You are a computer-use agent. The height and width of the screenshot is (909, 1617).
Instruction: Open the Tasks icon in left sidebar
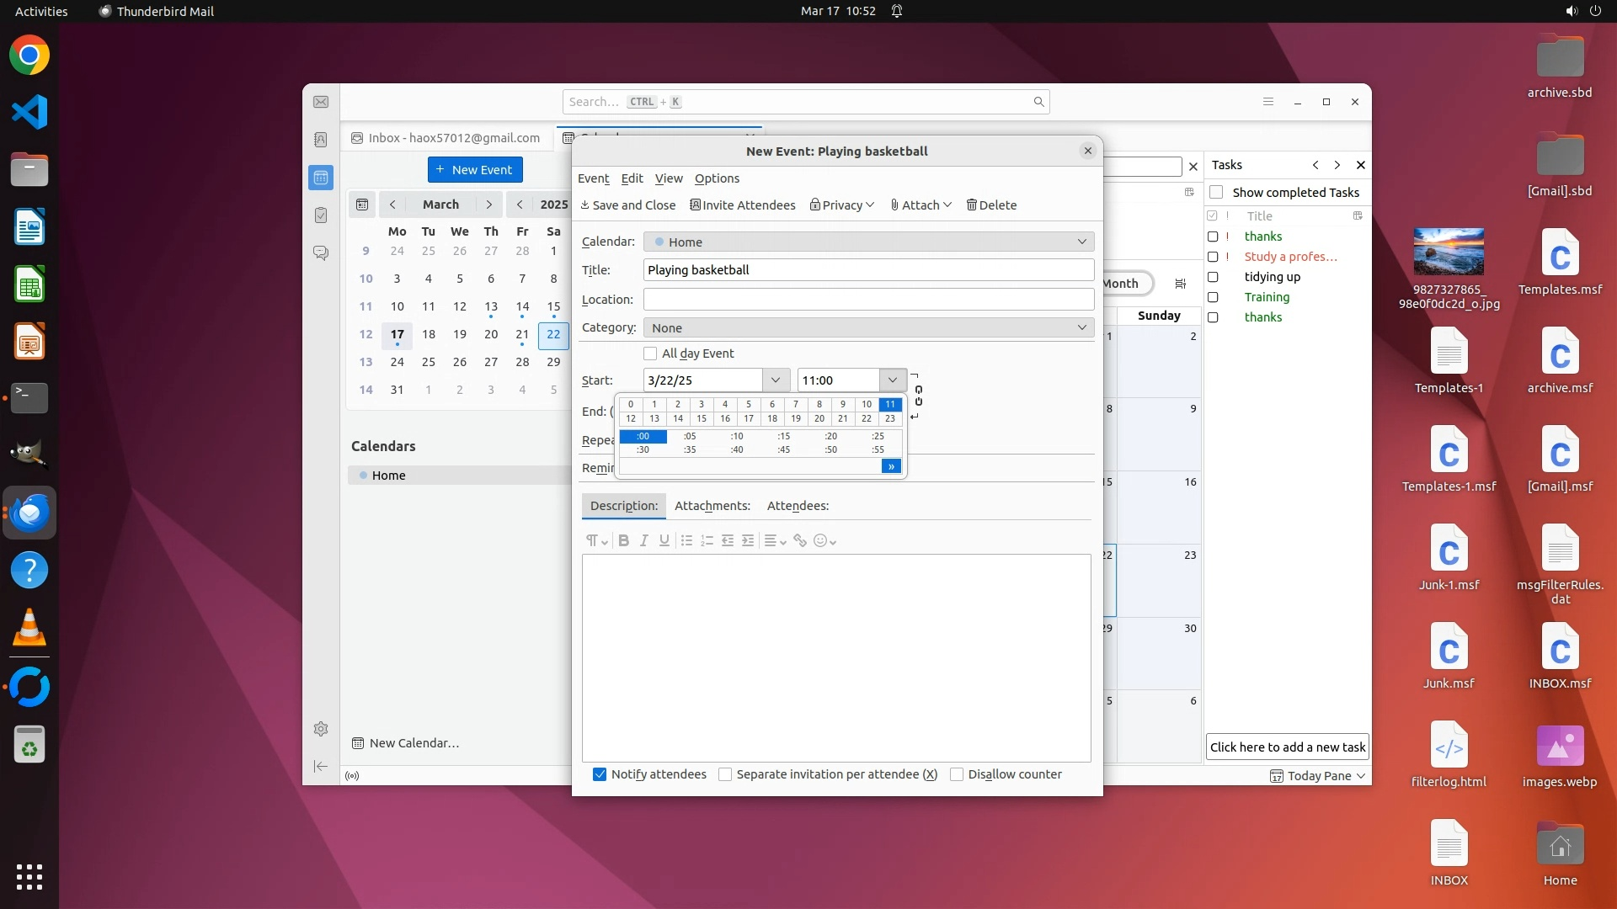pos(321,215)
